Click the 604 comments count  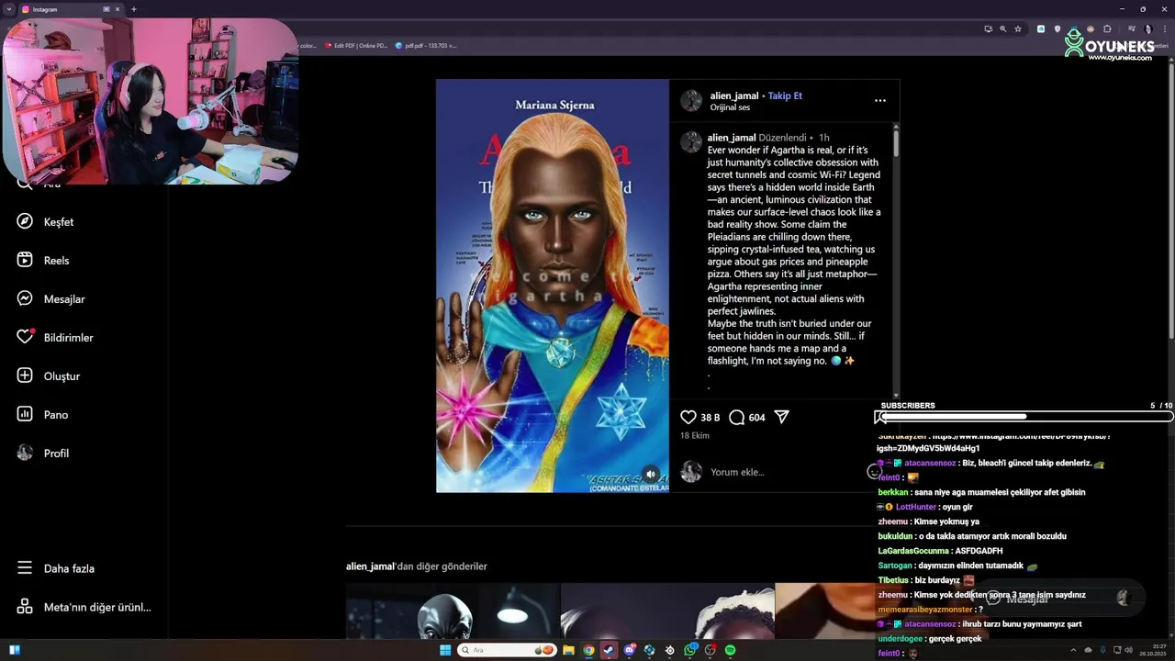click(x=756, y=417)
